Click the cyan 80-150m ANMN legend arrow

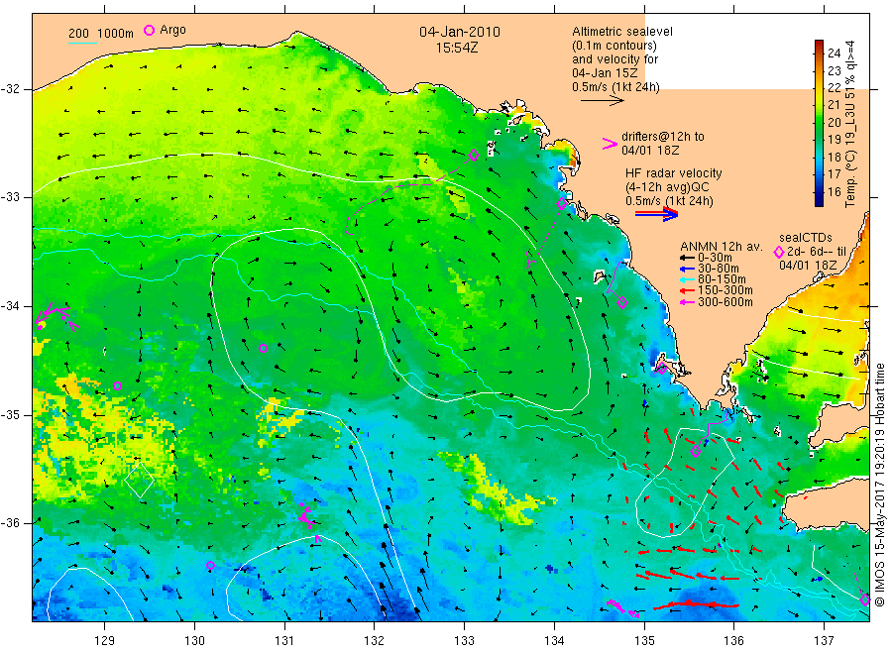687,279
